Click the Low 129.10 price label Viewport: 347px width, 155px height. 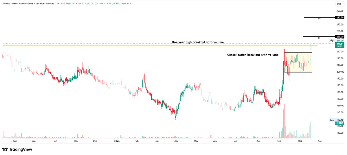337,120
